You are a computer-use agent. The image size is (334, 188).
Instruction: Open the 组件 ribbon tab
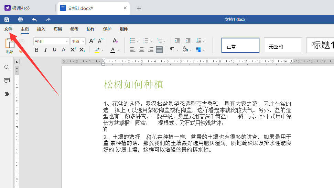(124, 29)
